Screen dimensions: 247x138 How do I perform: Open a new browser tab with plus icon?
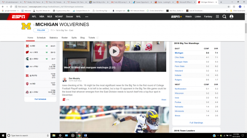point(221,2)
